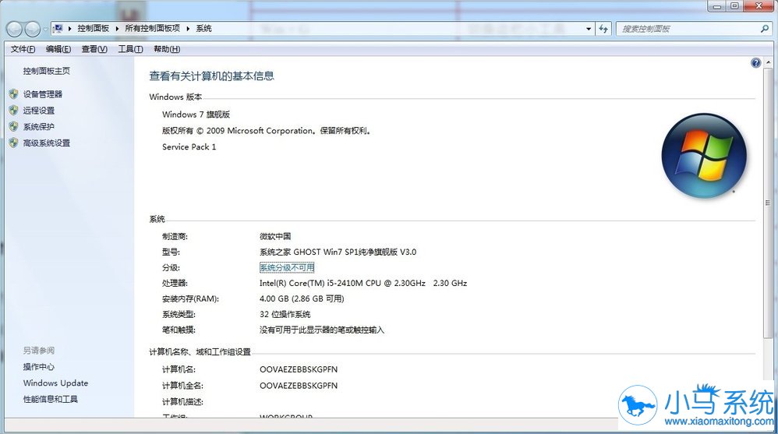Image resolution: width=778 pixels, height=434 pixels.
Task: Open the blue help question mark icon
Action: tap(755, 63)
